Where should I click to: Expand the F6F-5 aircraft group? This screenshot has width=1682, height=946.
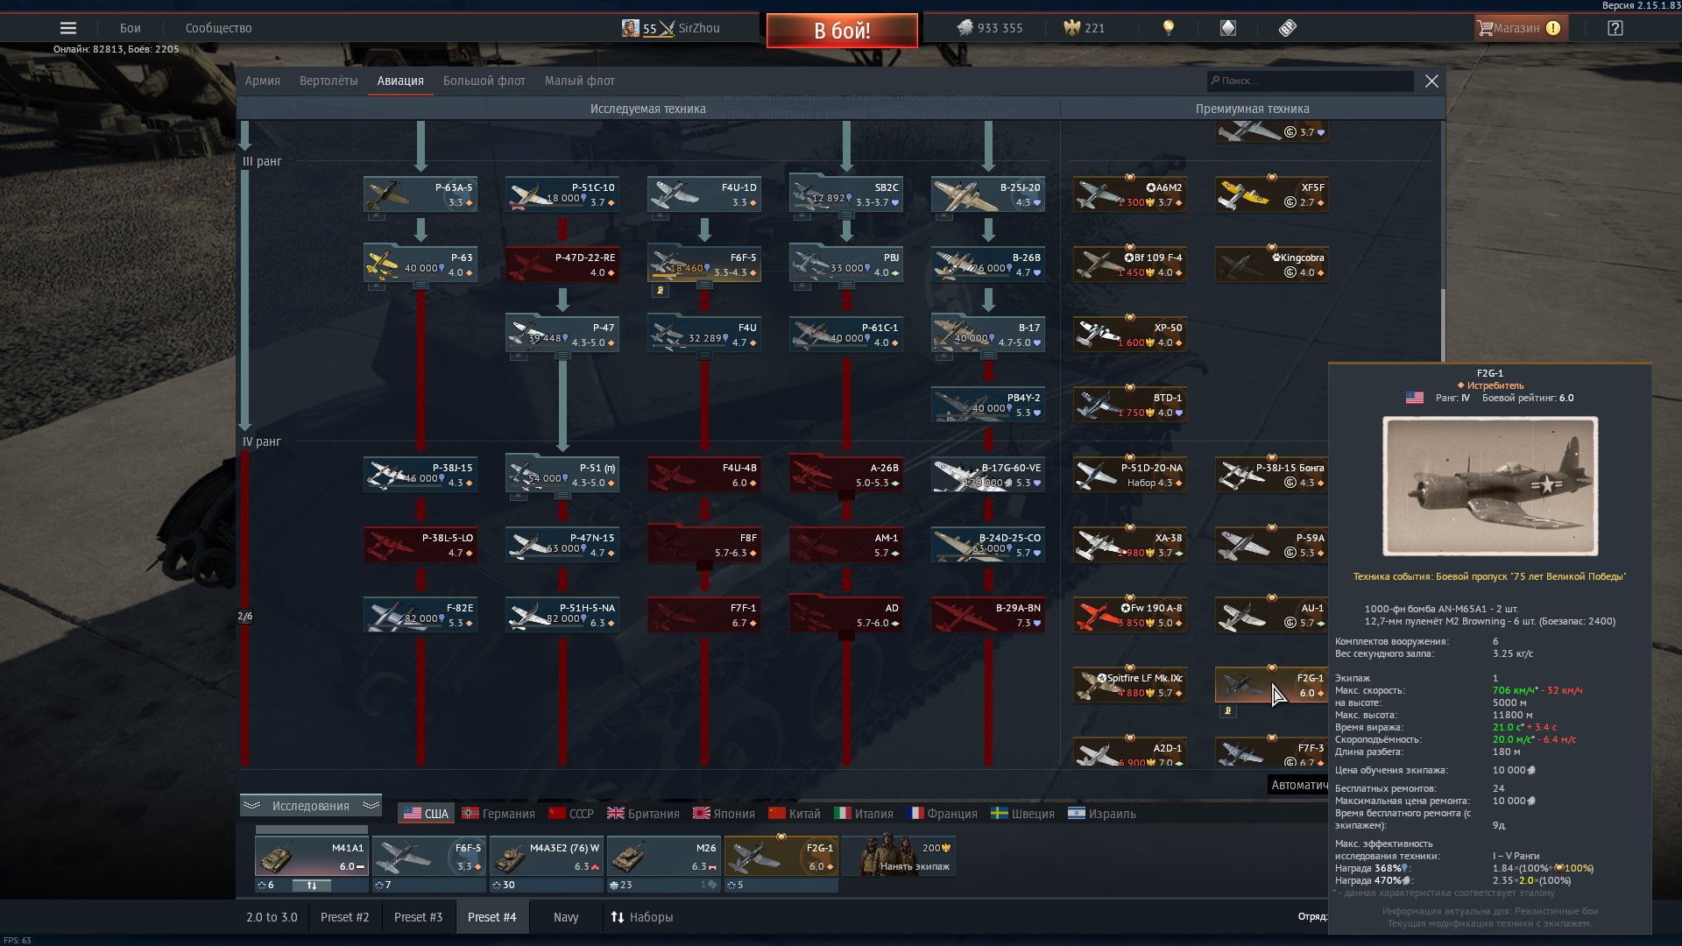tap(704, 286)
